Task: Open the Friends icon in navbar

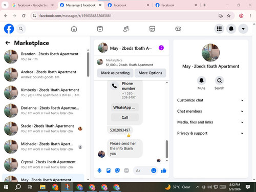Action: 126,29
